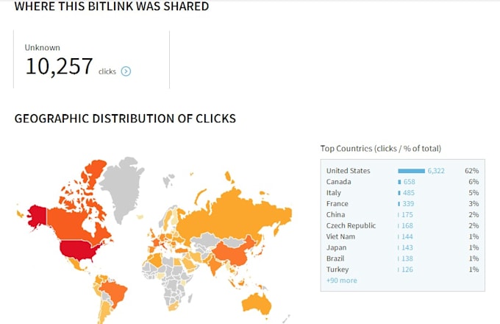Image resolution: width=500 pixels, height=324 pixels.
Task: Select Viet Nam in Top Countries
Action: coord(341,236)
